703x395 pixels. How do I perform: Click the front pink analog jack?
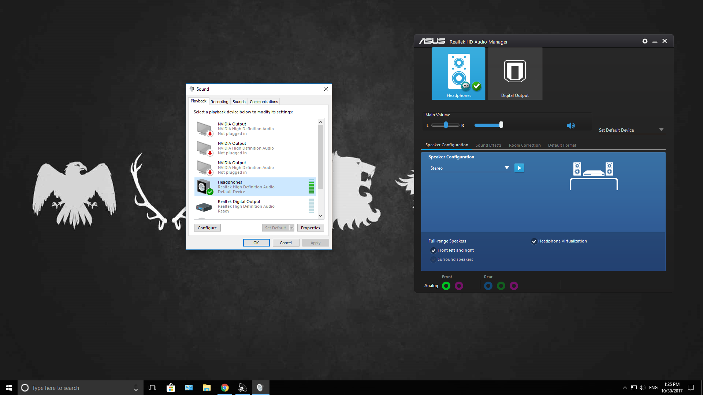point(459,286)
